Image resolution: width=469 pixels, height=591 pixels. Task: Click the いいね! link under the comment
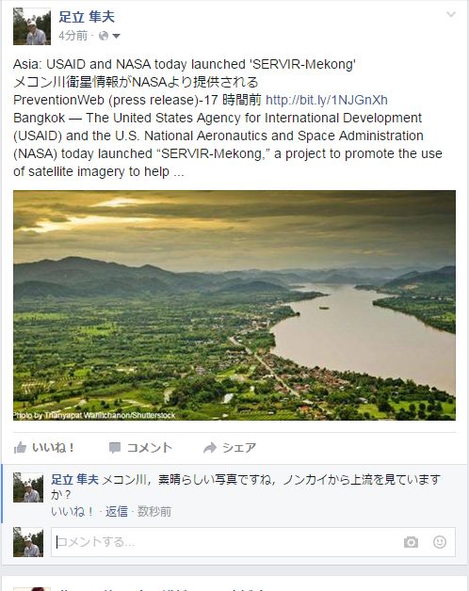73,511
